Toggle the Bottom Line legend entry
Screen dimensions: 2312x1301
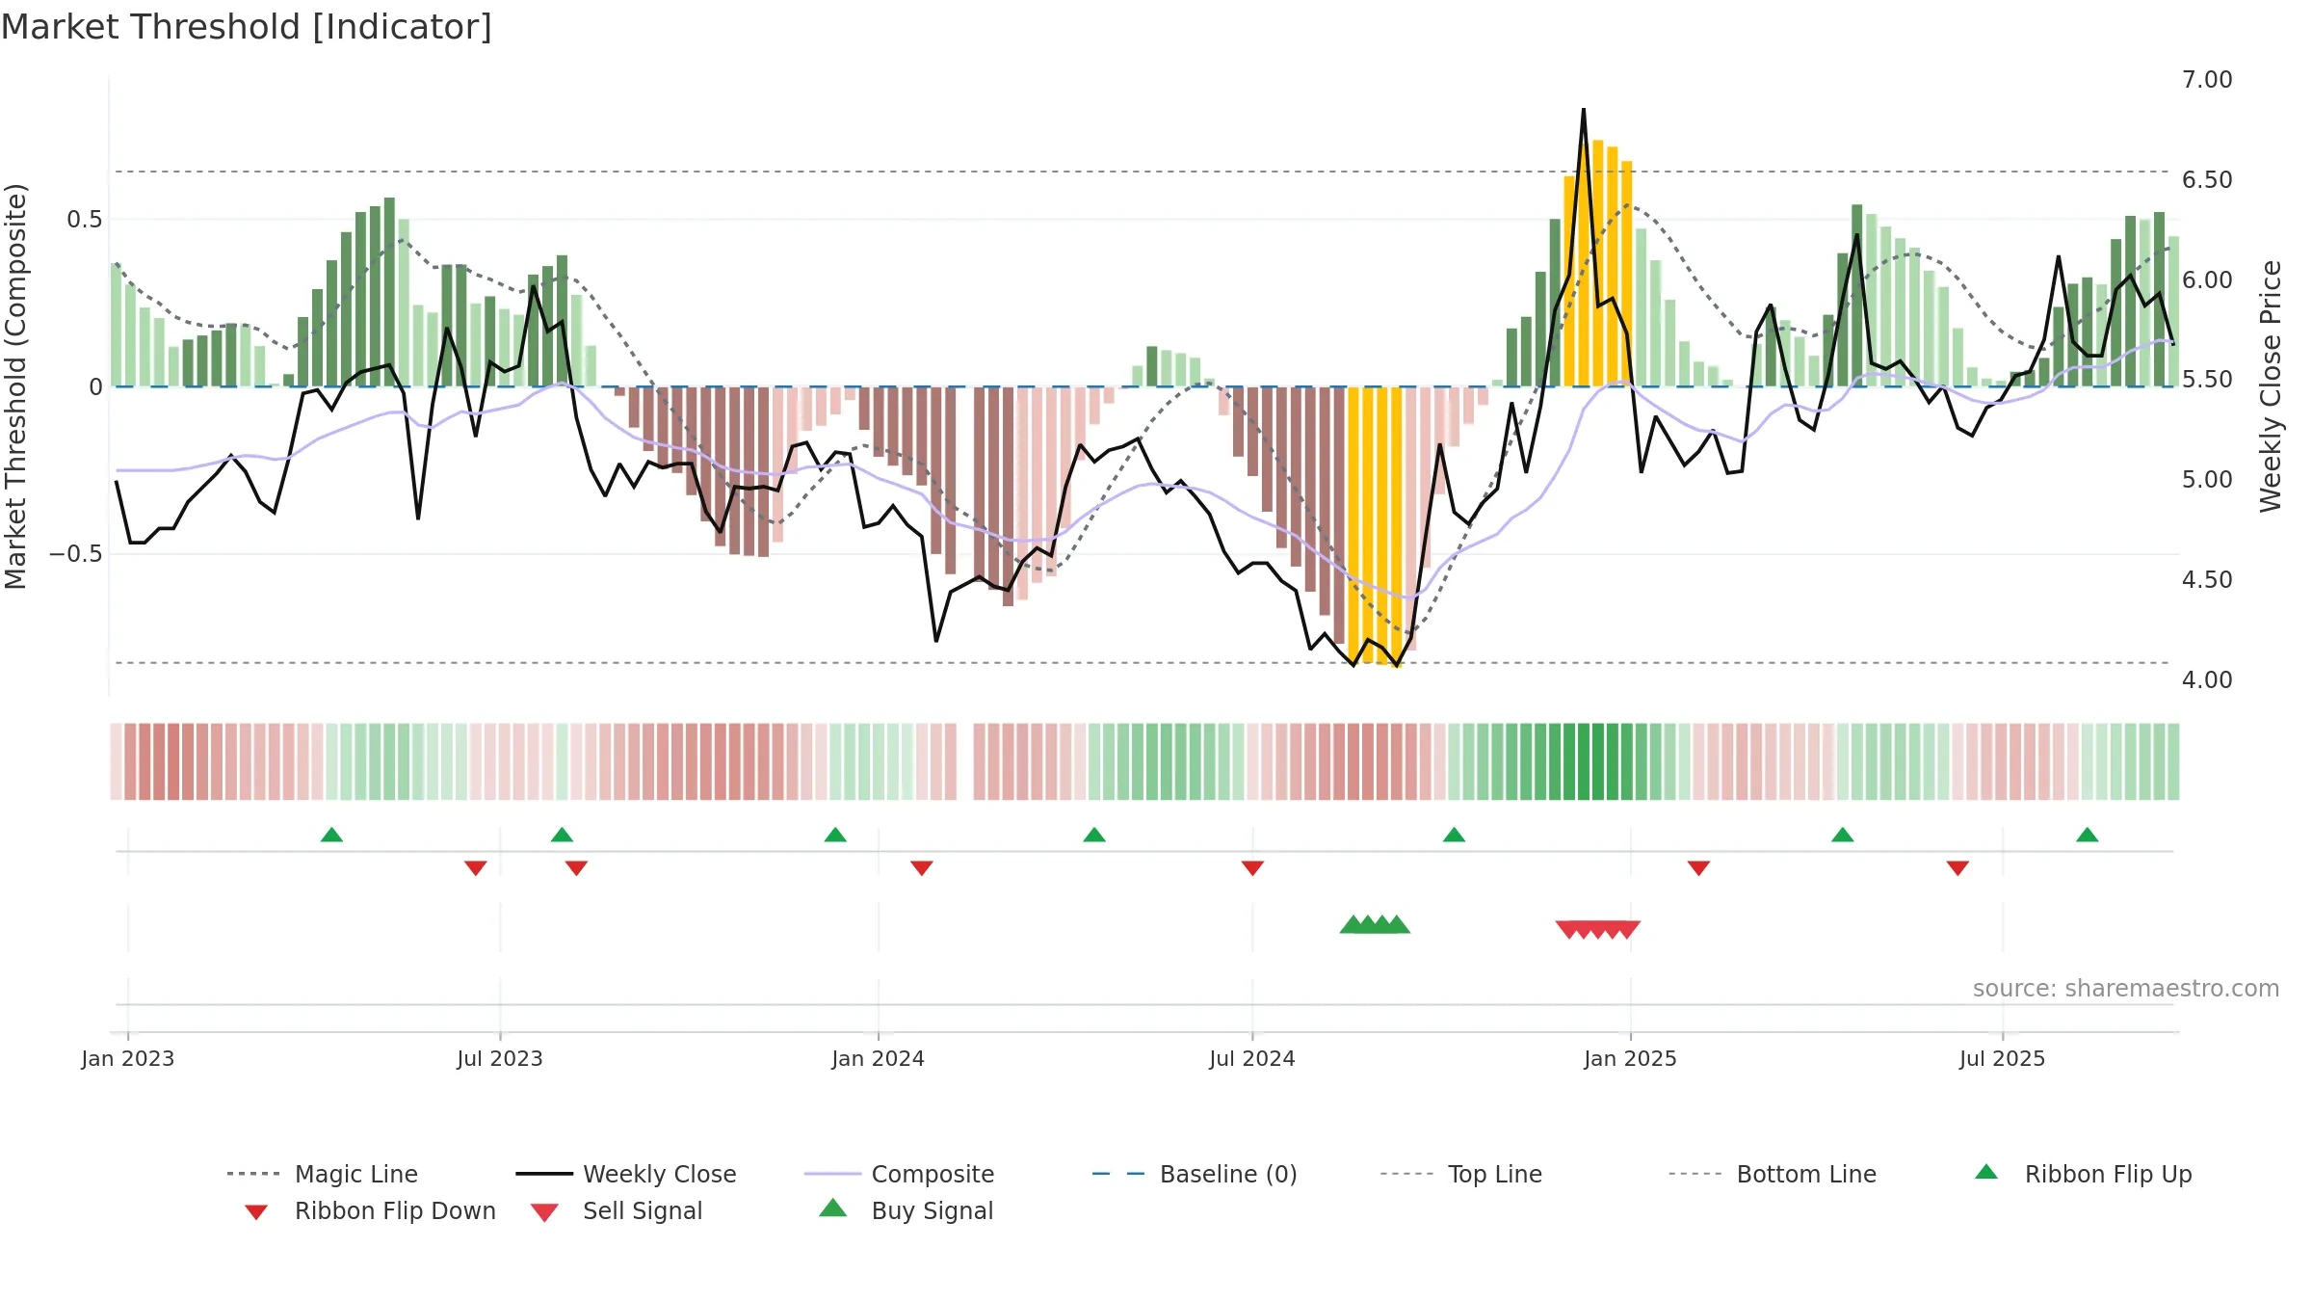pos(1773,1174)
